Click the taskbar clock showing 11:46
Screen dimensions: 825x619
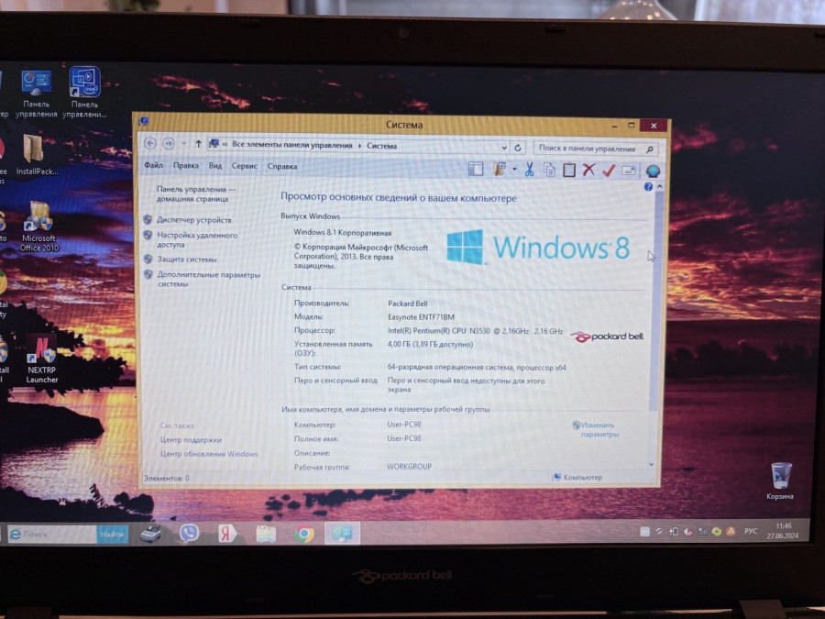pyautogui.click(x=783, y=531)
